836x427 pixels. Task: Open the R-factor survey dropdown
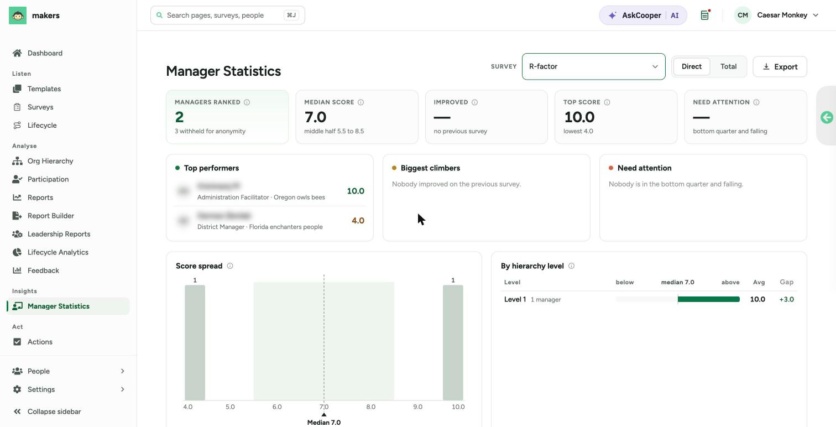pos(593,66)
